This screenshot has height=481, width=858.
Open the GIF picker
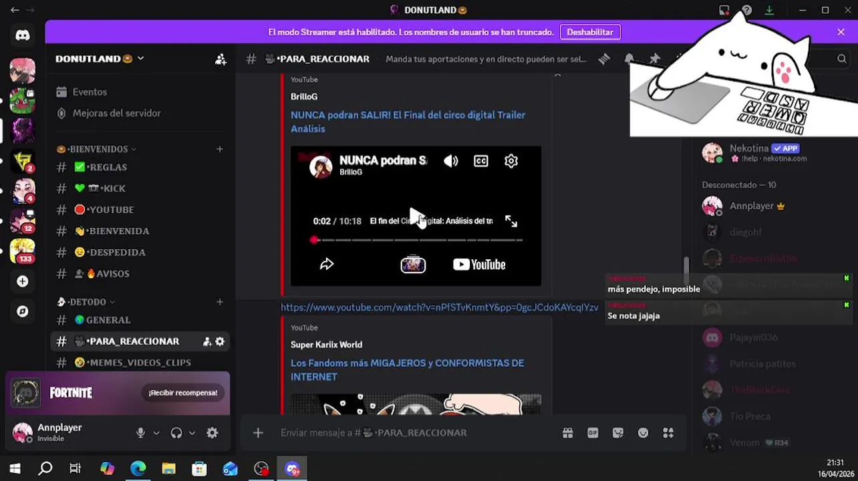(593, 433)
